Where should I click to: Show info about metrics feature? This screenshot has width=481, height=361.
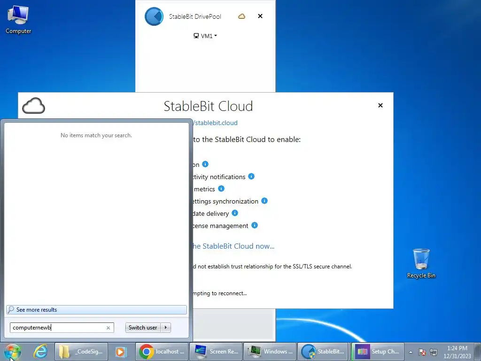tap(221, 188)
